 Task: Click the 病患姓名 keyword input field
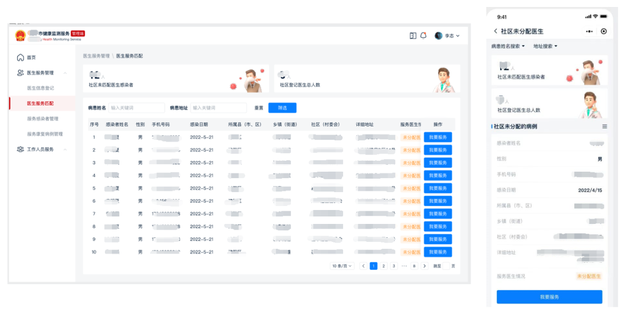136,108
